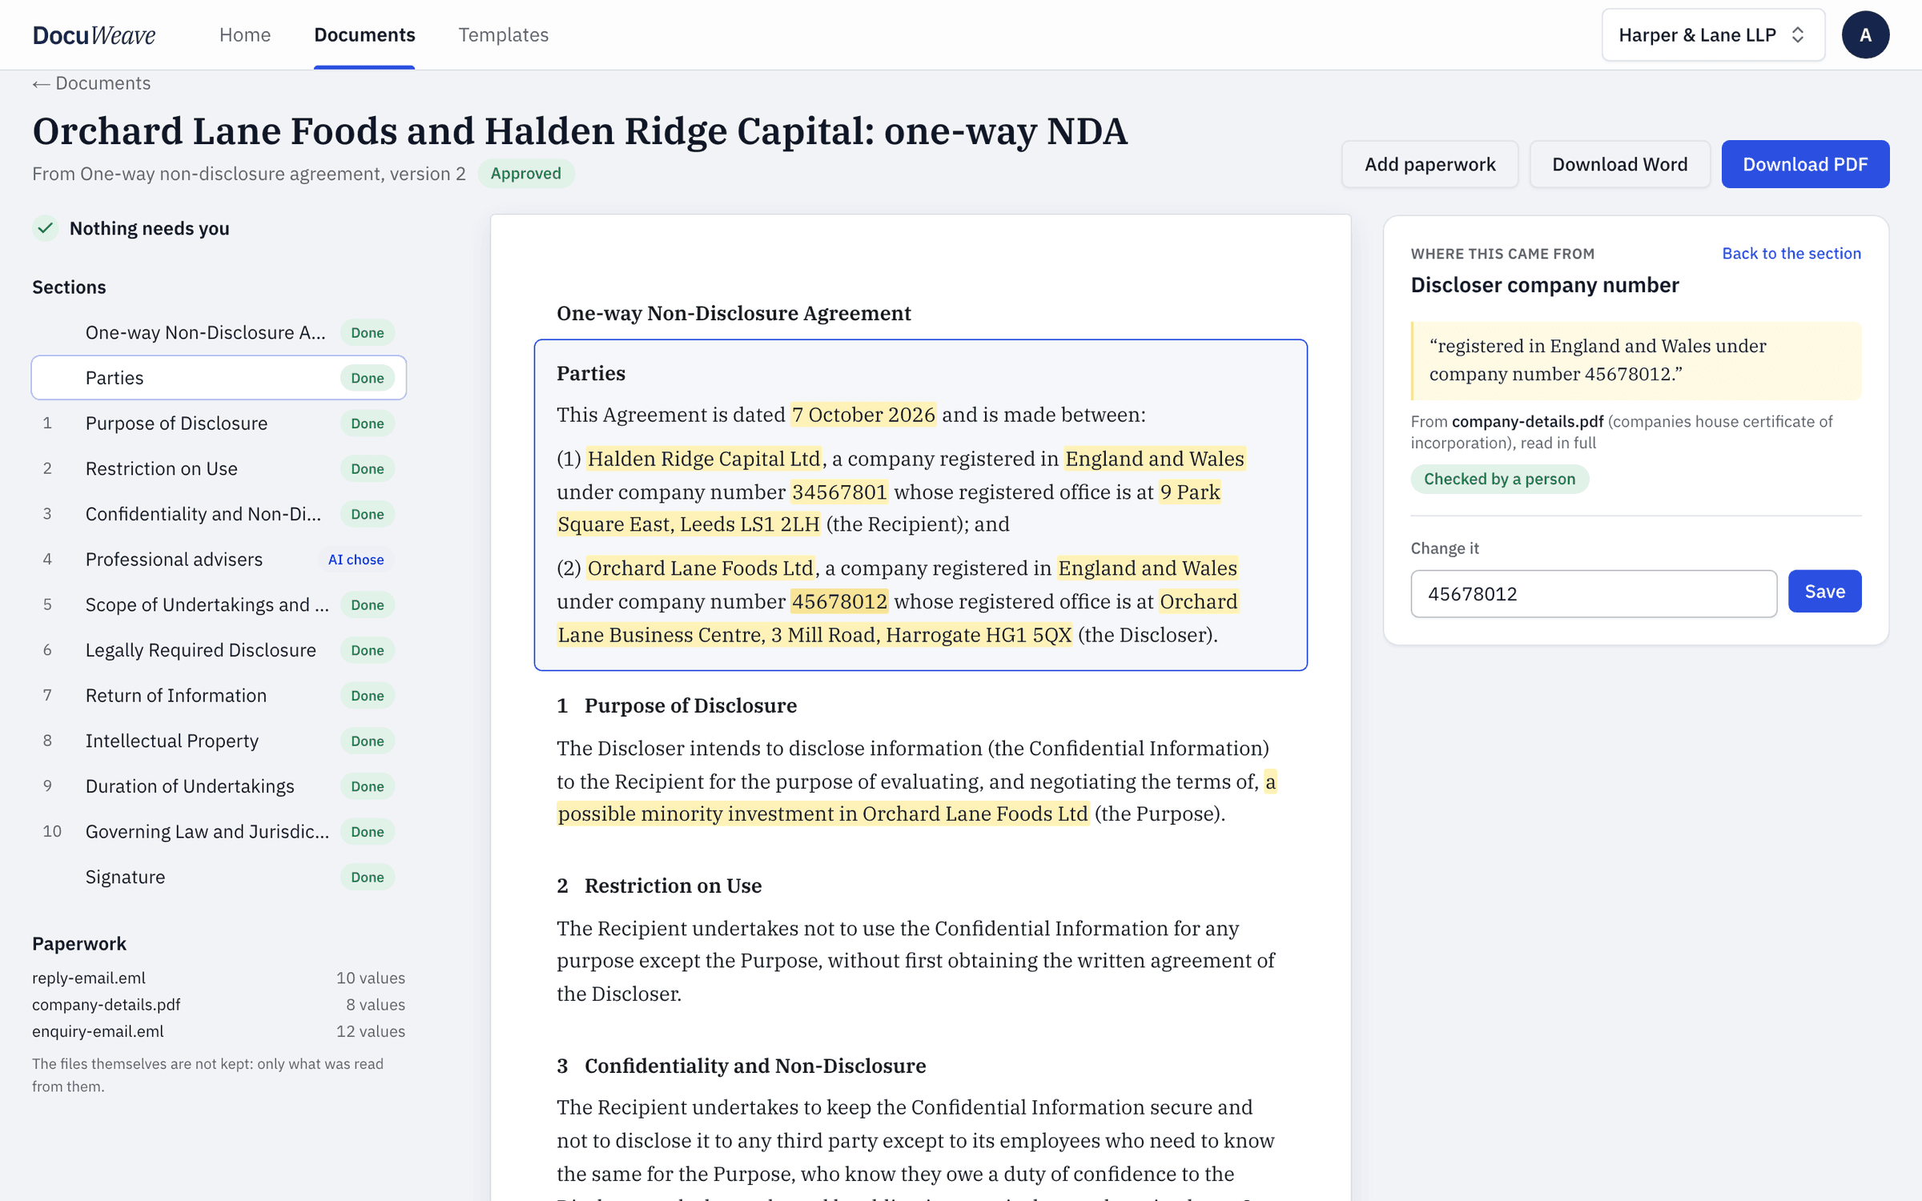
Task: Download the Word version
Action: coord(1619,164)
